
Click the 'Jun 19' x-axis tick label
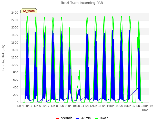148,106
